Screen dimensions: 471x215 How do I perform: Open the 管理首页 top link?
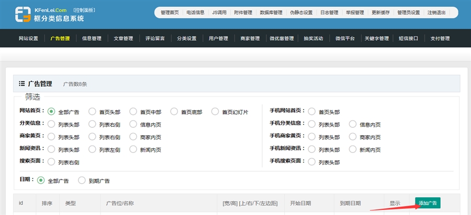point(170,13)
